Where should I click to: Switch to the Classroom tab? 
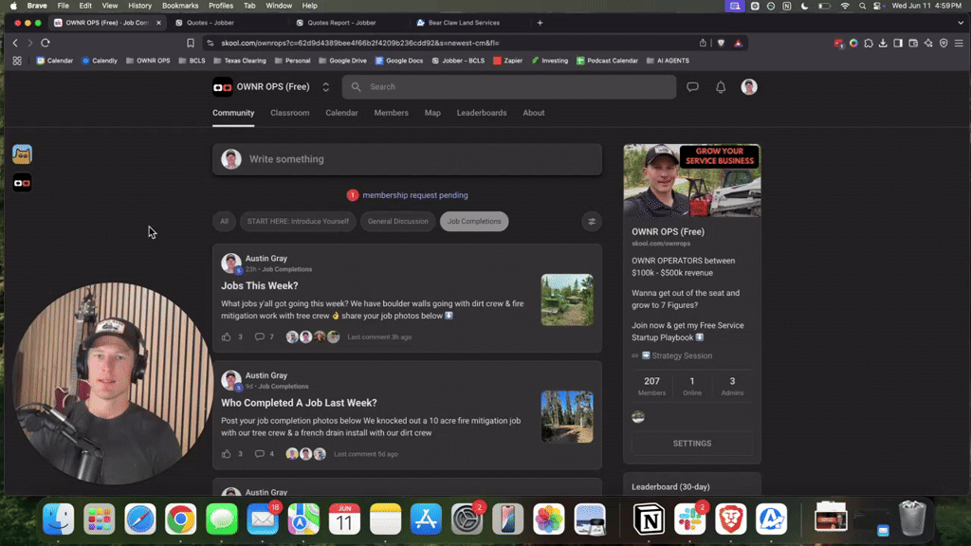tap(290, 113)
